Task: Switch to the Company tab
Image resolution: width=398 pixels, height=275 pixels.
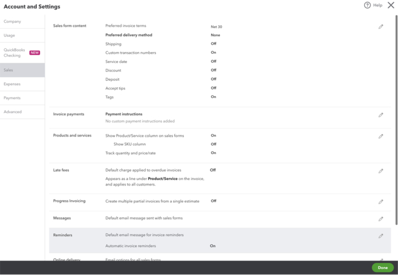Action: point(12,22)
